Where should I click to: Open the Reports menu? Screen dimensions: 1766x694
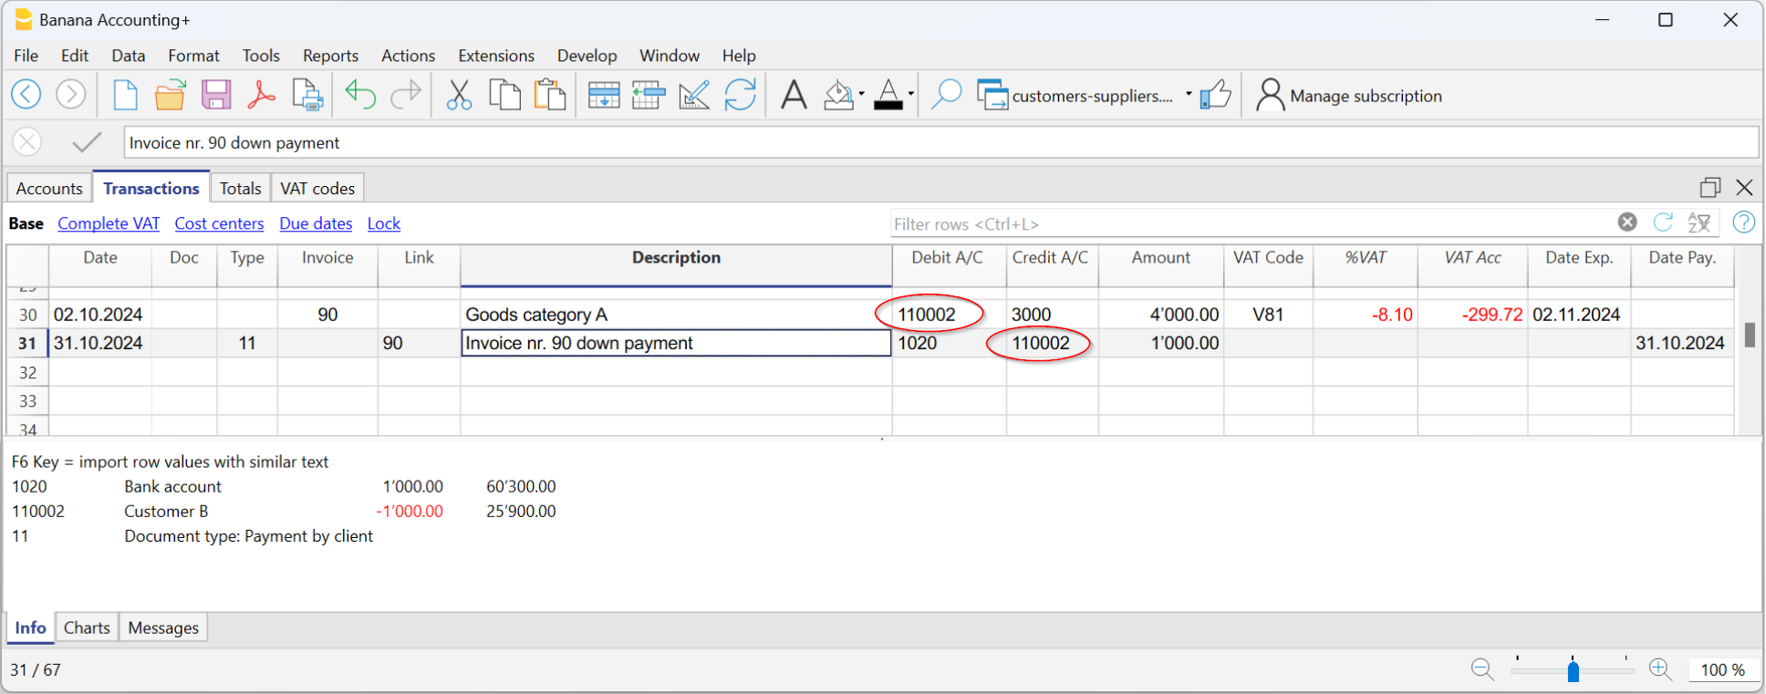coord(330,56)
